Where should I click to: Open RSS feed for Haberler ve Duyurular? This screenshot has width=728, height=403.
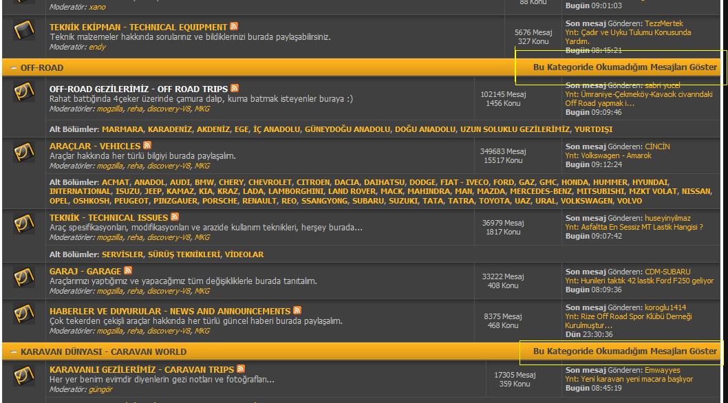[x=297, y=311]
